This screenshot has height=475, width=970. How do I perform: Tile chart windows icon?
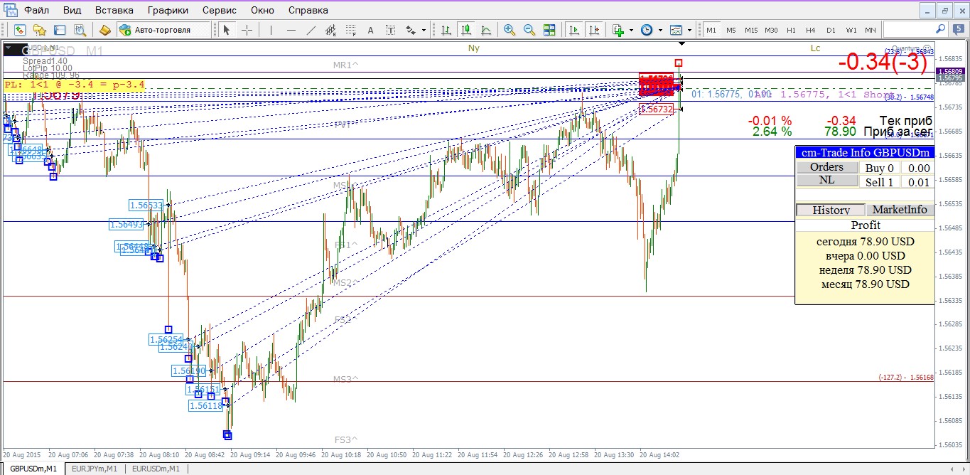point(549,30)
